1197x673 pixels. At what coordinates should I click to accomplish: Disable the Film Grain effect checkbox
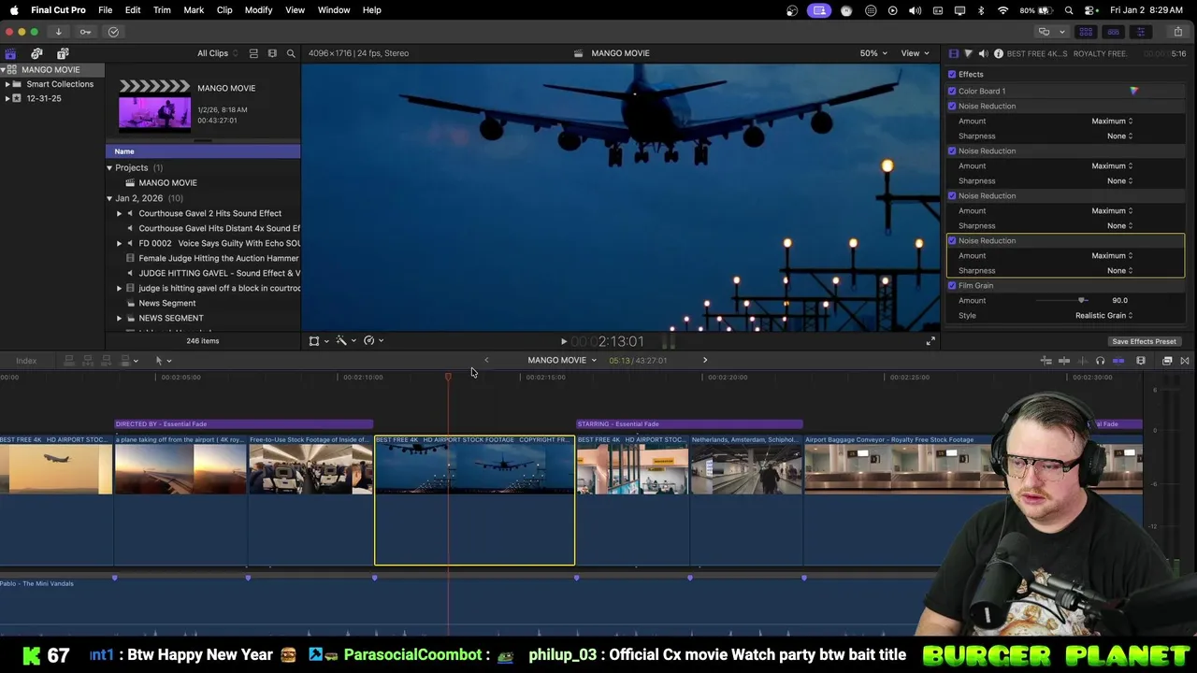pyautogui.click(x=952, y=285)
